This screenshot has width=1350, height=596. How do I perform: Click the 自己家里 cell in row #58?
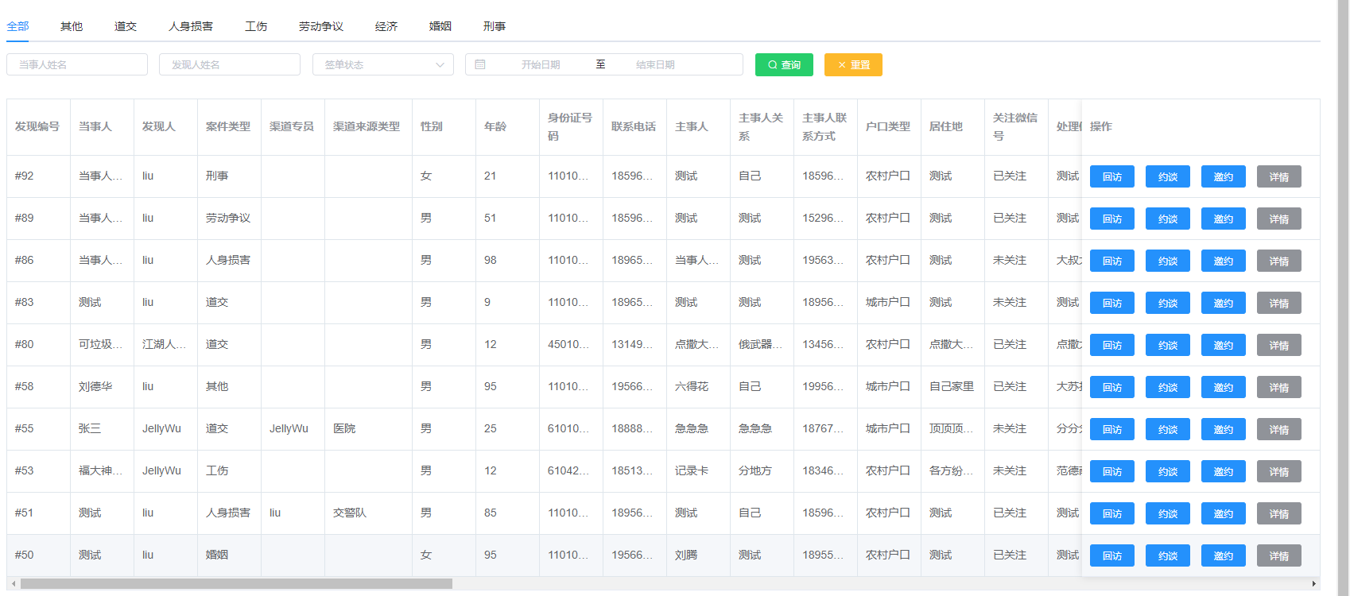[x=952, y=386]
